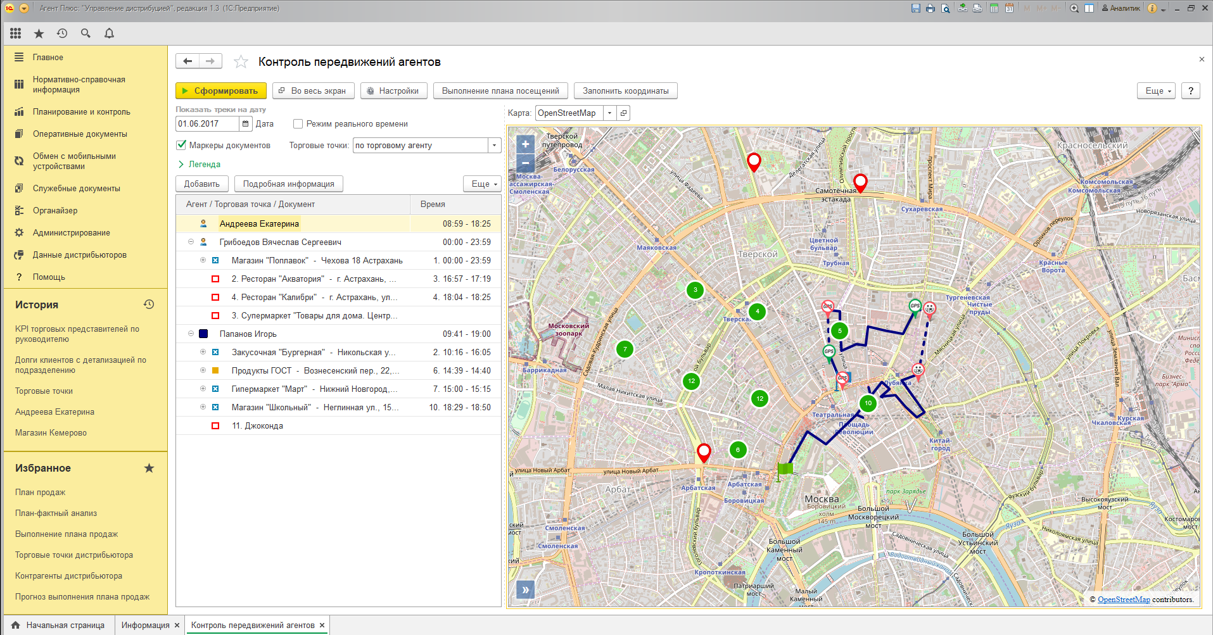Open the calendar date picker icon

(246, 124)
